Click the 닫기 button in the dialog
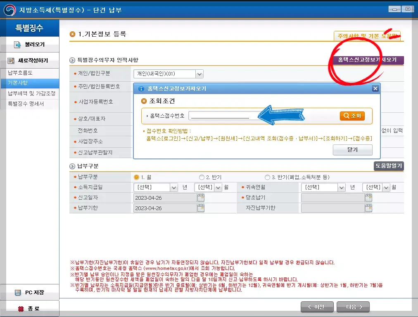Viewport: 418px width, 317px height. [352, 150]
